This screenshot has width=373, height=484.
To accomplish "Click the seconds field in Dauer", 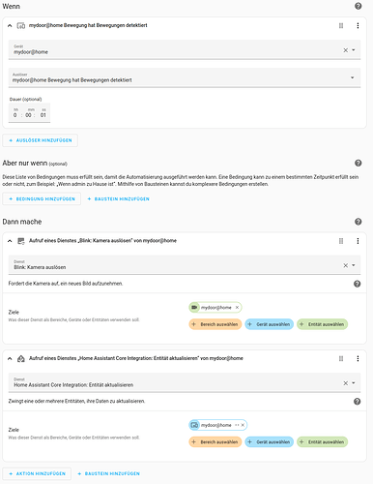I will click(43, 115).
